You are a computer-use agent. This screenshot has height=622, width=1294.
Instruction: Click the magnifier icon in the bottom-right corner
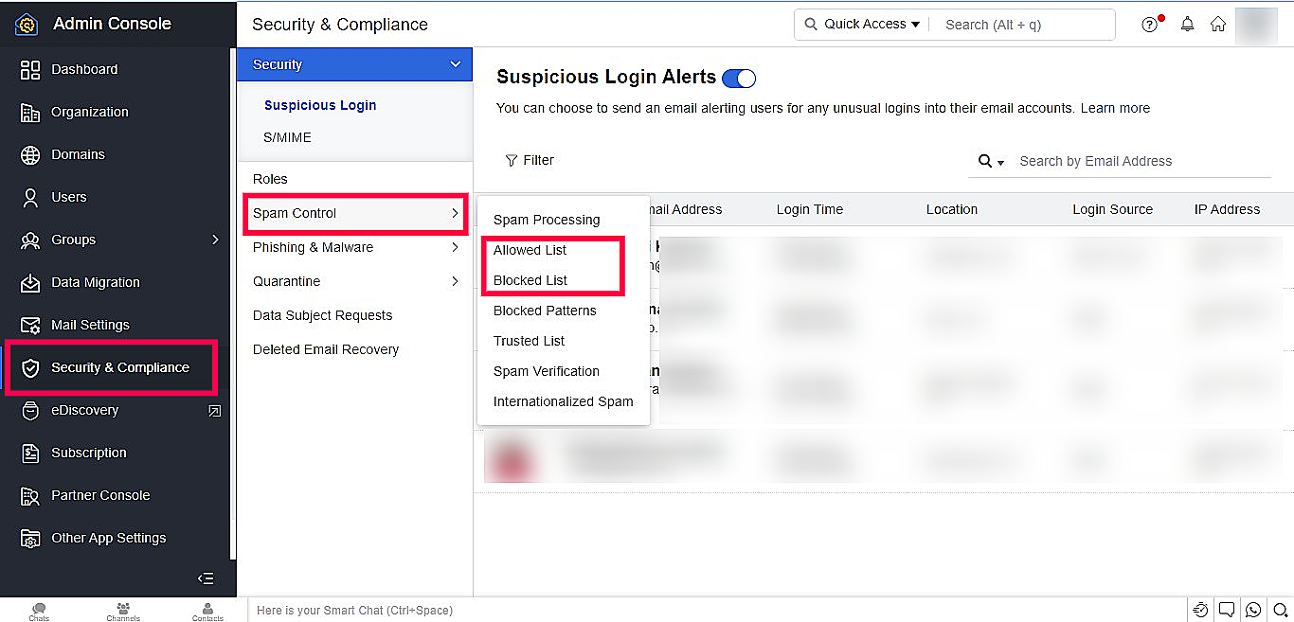tap(1281, 610)
